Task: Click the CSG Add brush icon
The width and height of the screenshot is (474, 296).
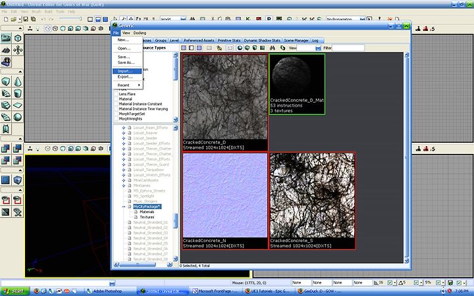Action: pos(6,148)
